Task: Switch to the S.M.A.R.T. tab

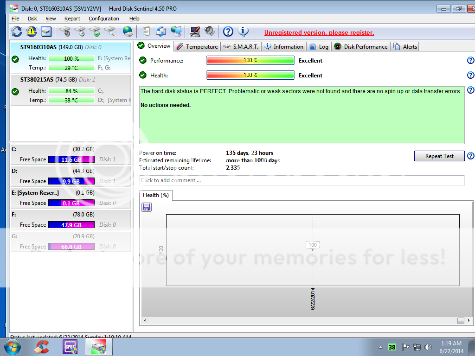Action: point(241,46)
